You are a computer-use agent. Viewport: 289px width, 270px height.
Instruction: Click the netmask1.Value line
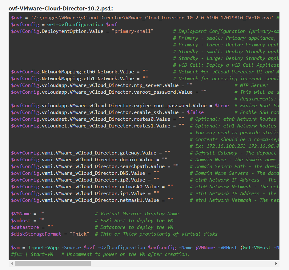pos(92,200)
